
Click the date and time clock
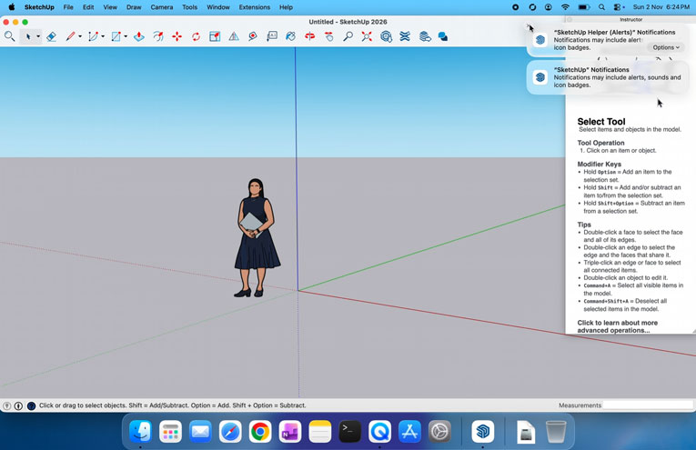coord(661,7)
